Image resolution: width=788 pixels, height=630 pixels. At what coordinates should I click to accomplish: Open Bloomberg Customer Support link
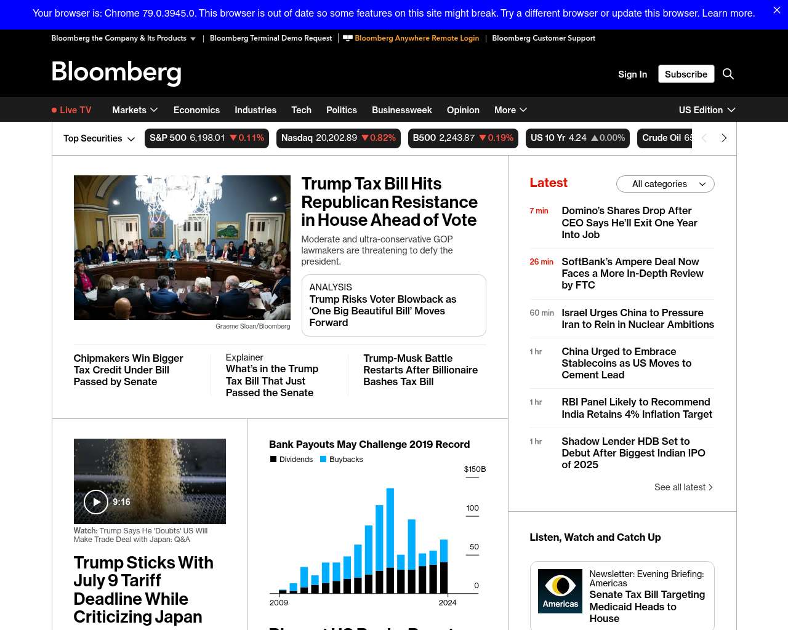[544, 38]
